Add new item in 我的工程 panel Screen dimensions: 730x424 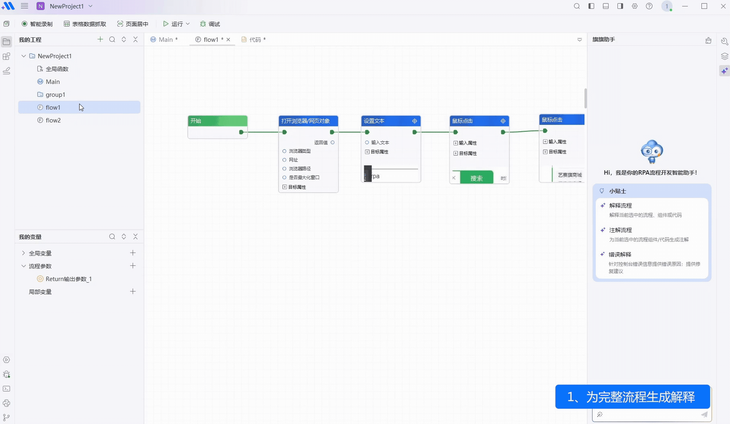pos(100,39)
